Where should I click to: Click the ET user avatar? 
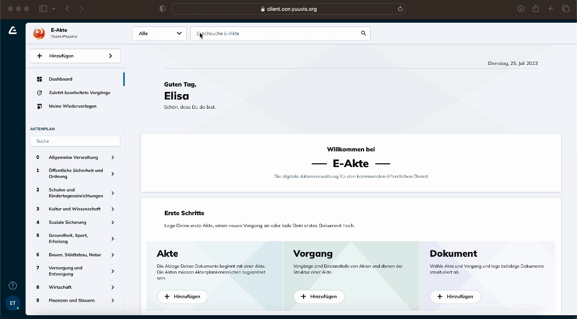coord(12,303)
